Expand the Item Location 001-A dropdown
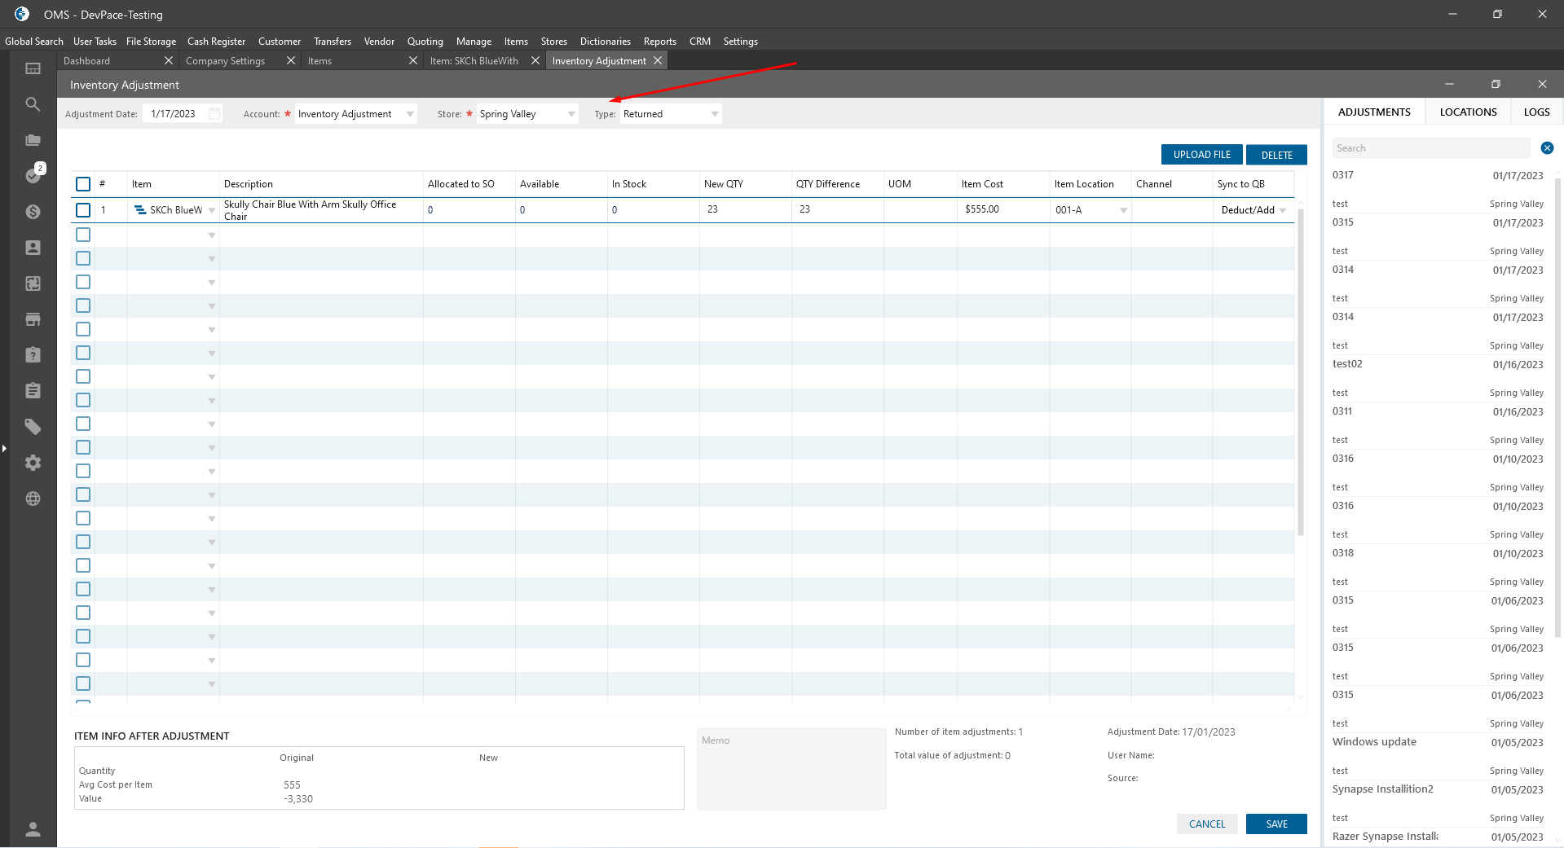Viewport: 1564px width, 848px height. coord(1123,210)
